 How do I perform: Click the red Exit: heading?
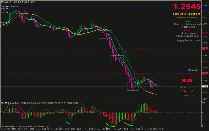[188, 30]
